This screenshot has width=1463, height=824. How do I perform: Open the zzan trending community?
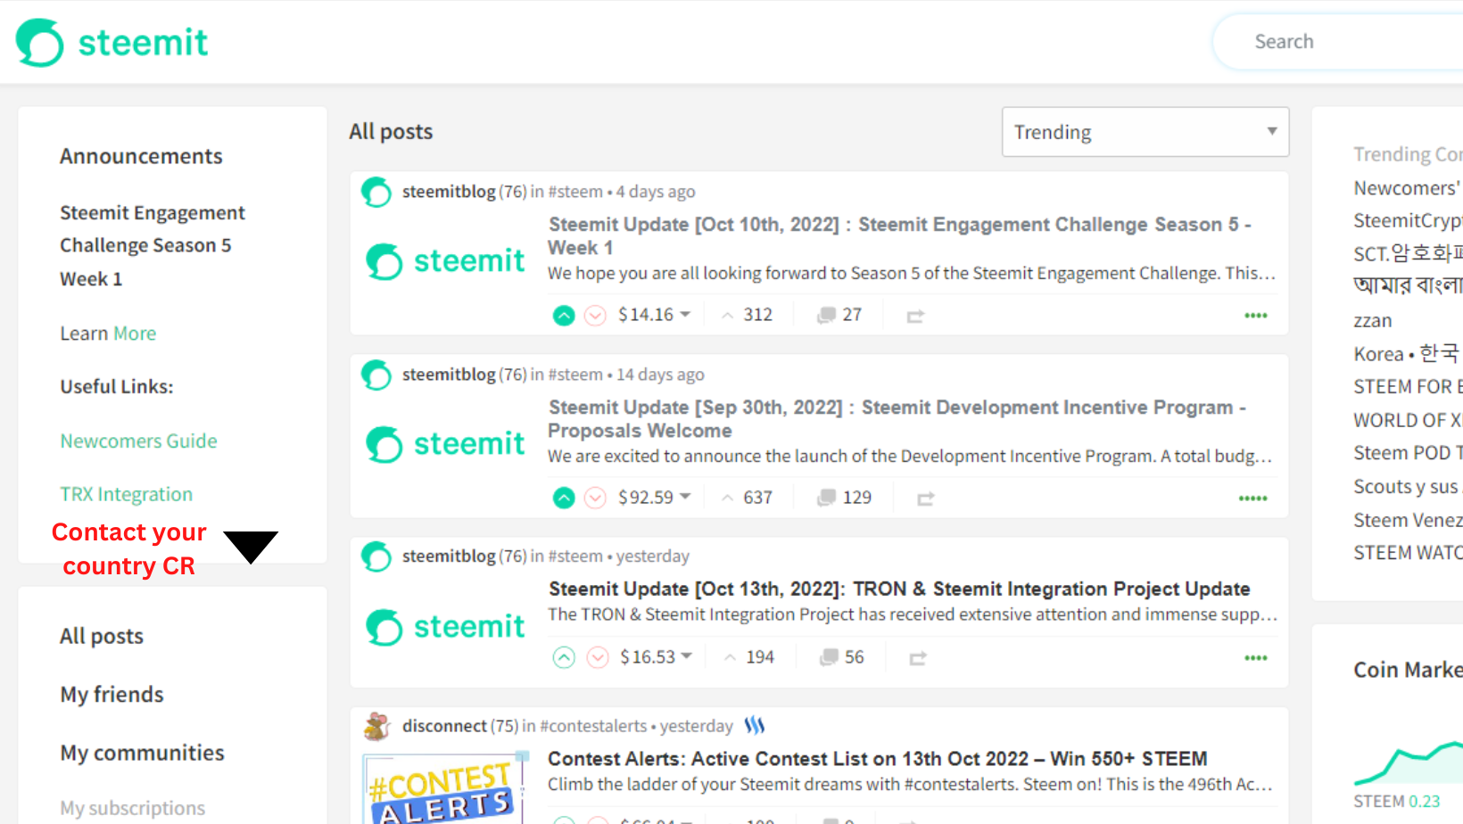click(x=1372, y=321)
